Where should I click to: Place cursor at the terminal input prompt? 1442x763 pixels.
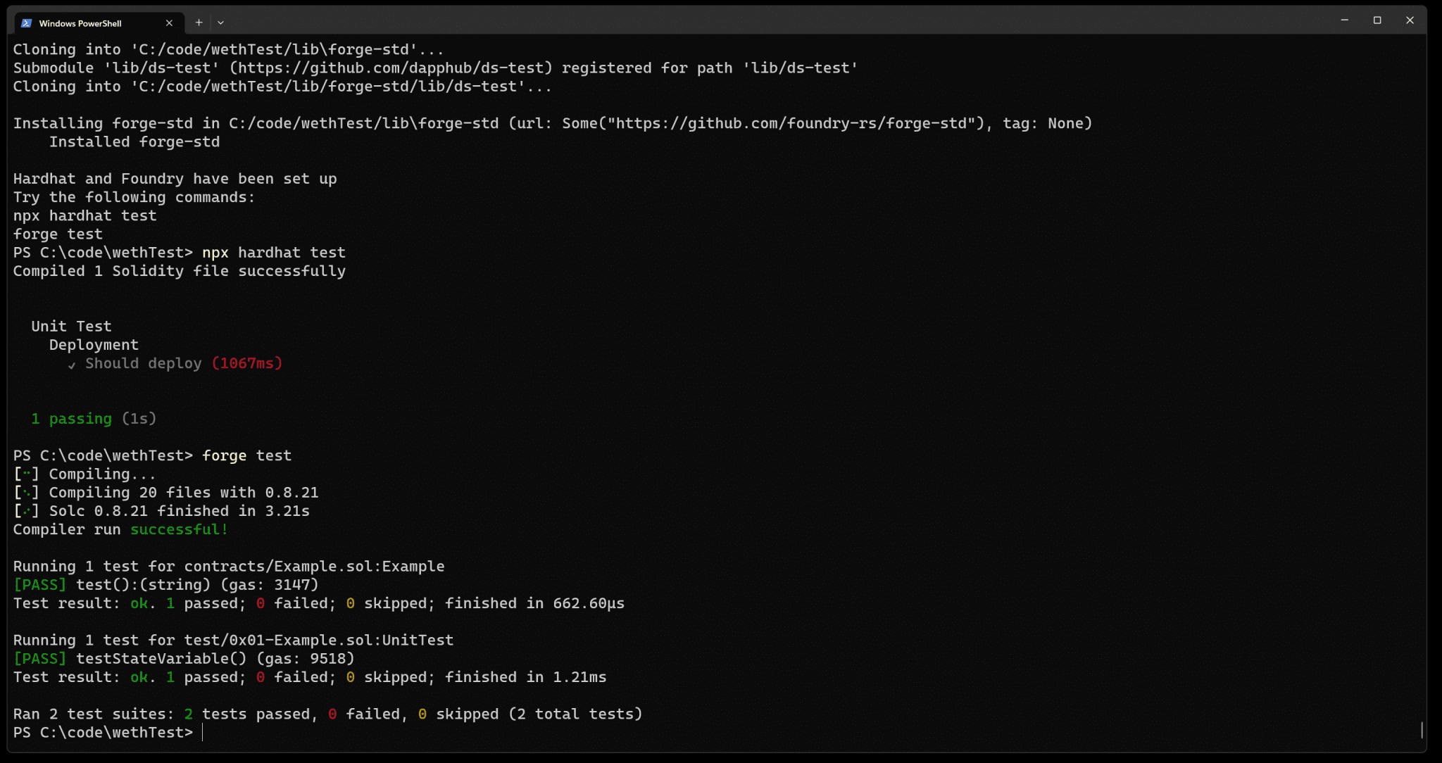tap(204, 732)
